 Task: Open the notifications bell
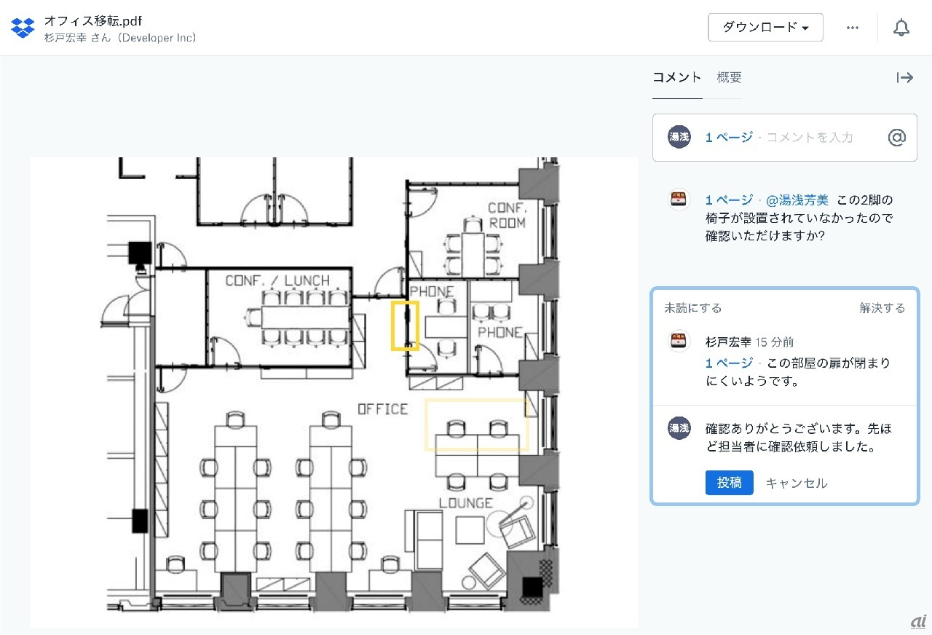pyautogui.click(x=901, y=28)
